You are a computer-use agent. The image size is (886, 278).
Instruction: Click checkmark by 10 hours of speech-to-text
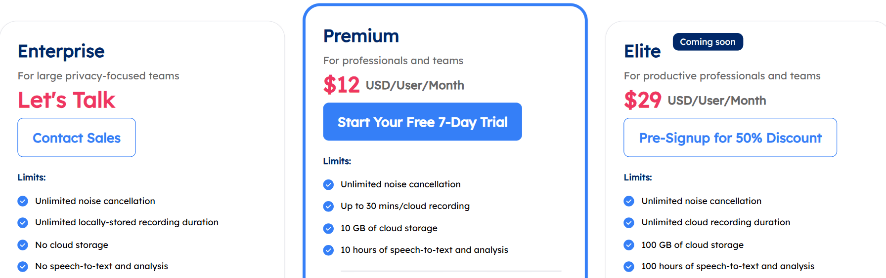click(328, 250)
